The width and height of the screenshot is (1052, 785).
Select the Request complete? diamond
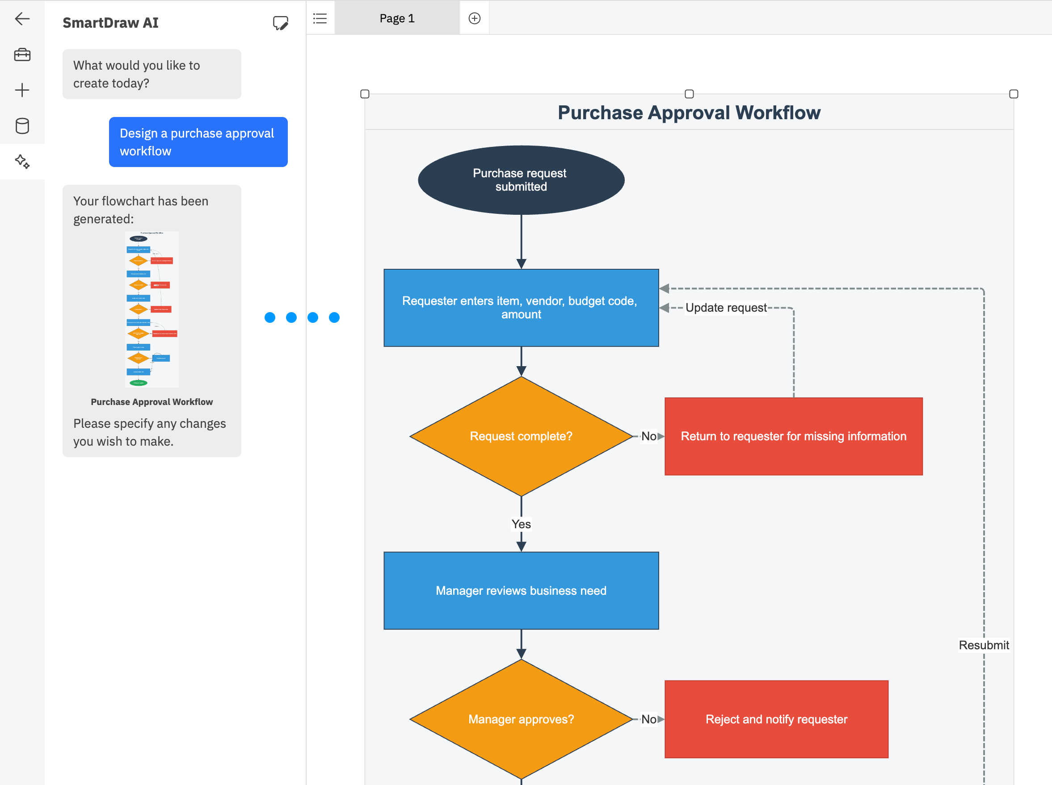point(521,436)
